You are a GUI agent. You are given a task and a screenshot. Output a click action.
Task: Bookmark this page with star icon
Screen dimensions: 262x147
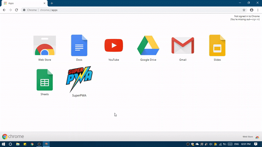[x=244, y=10]
